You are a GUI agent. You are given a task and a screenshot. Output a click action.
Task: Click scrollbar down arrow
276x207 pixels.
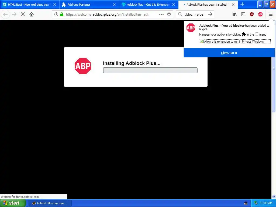[274, 196]
